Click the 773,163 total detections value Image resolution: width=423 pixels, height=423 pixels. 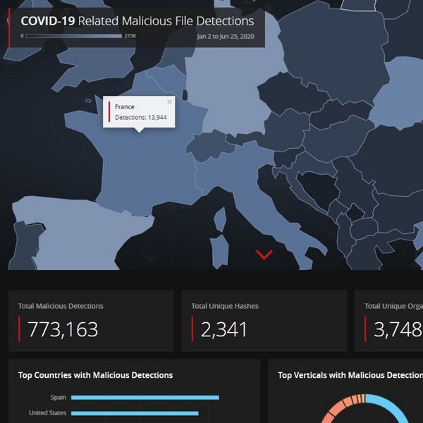[x=63, y=329]
